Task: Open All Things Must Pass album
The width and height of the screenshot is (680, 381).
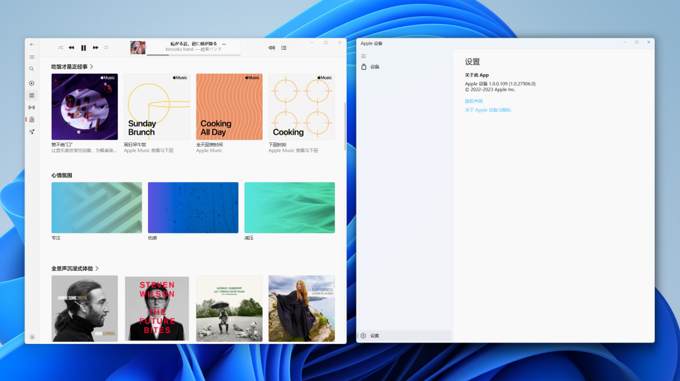Action: (229, 308)
